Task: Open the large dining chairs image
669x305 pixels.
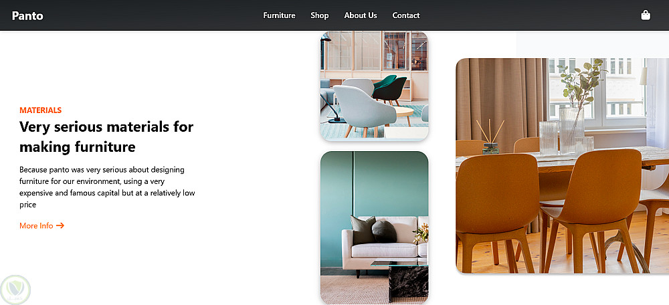Action: tap(563, 166)
